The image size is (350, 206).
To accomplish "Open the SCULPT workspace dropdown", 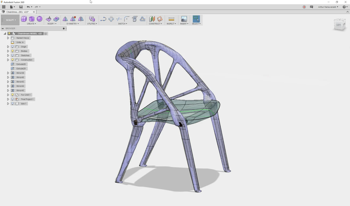I will tap(11, 20).
